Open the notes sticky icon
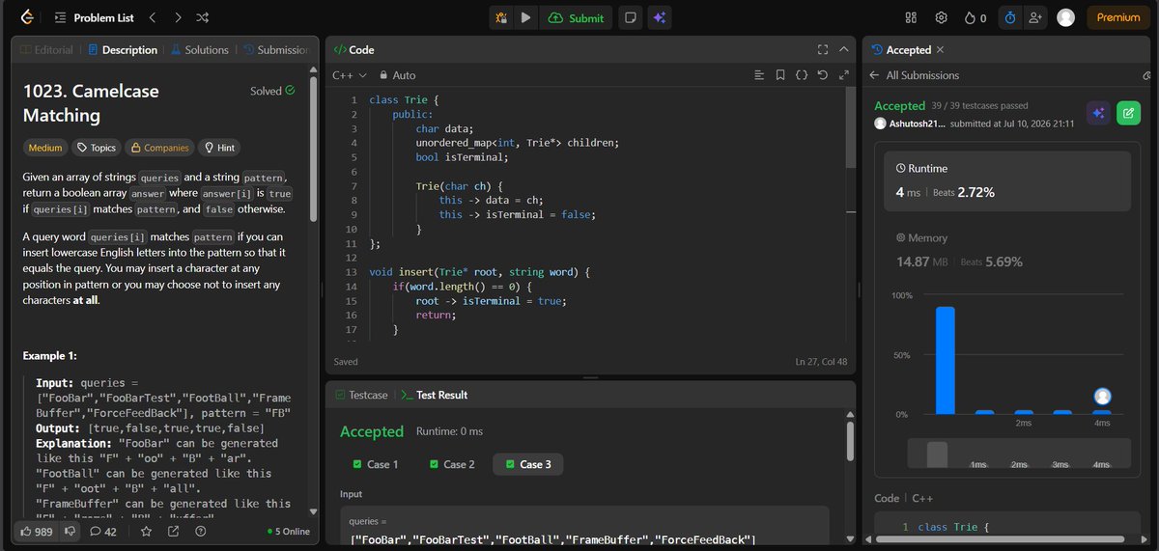 click(630, 17)
